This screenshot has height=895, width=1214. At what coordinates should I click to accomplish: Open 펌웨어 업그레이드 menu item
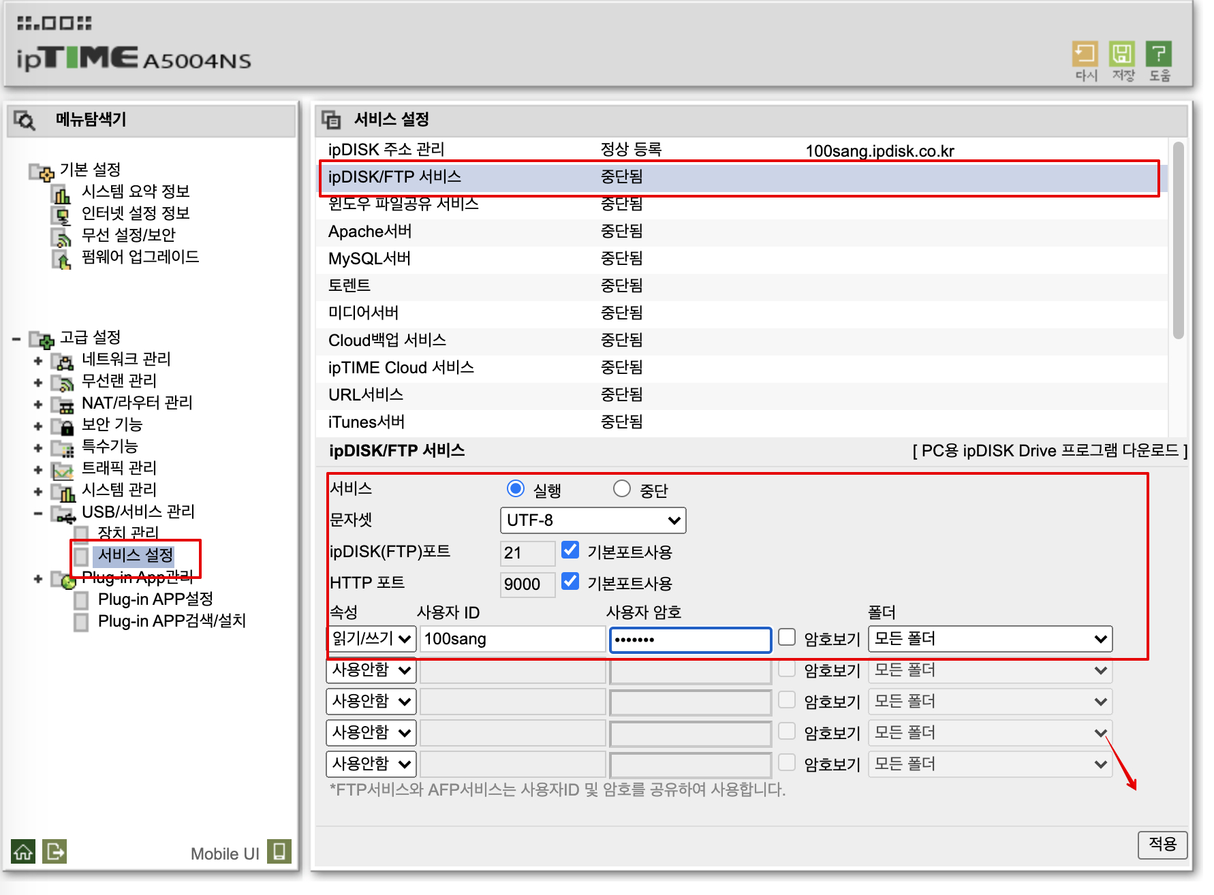[140, 257]
